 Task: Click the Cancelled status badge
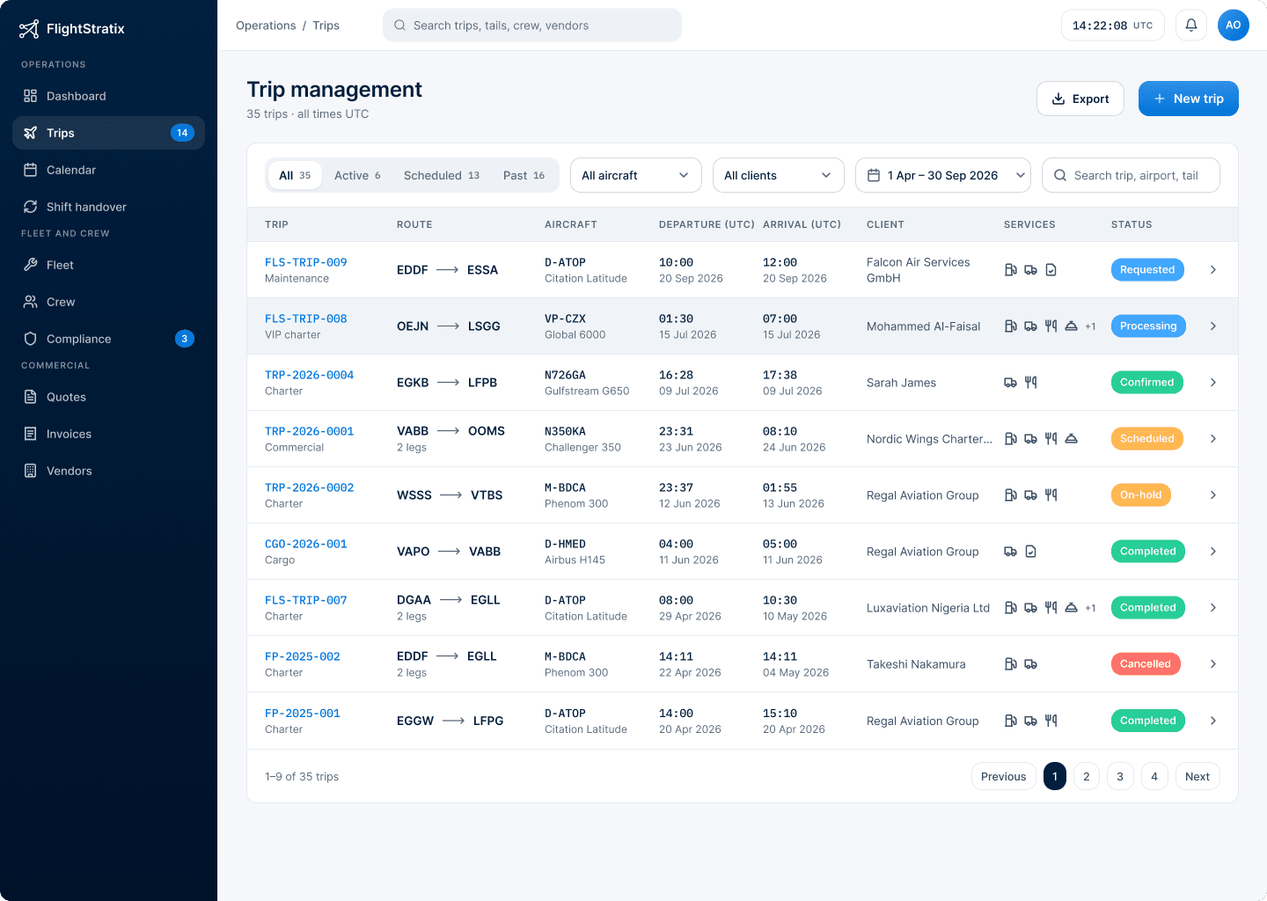point(1146,664)
